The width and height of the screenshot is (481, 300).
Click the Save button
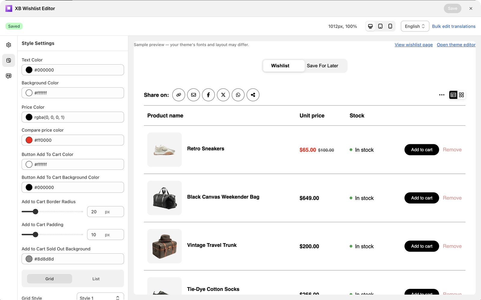(x=452, y=8)
